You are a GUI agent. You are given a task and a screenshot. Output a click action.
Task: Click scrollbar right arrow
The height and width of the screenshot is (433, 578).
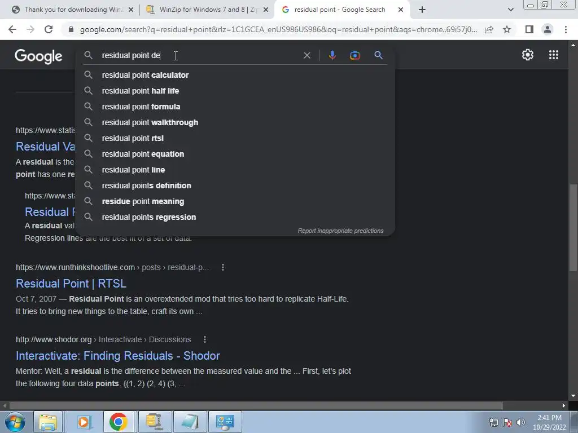coord(564,406)
